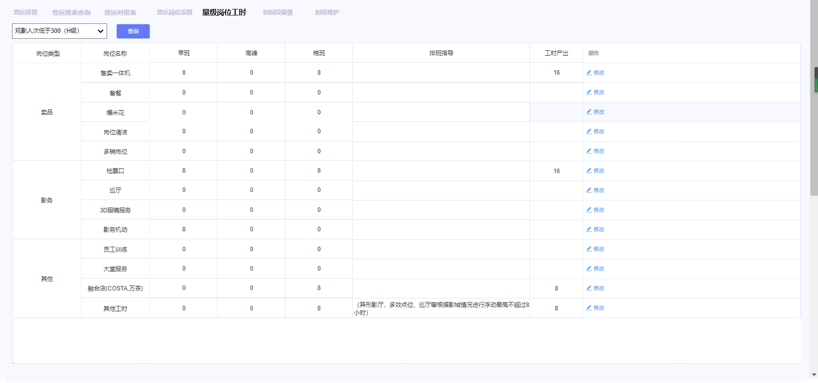This screenshot has width=818, height=383.
Task: Click the 高峰 column header
Action: pos(252,53)
